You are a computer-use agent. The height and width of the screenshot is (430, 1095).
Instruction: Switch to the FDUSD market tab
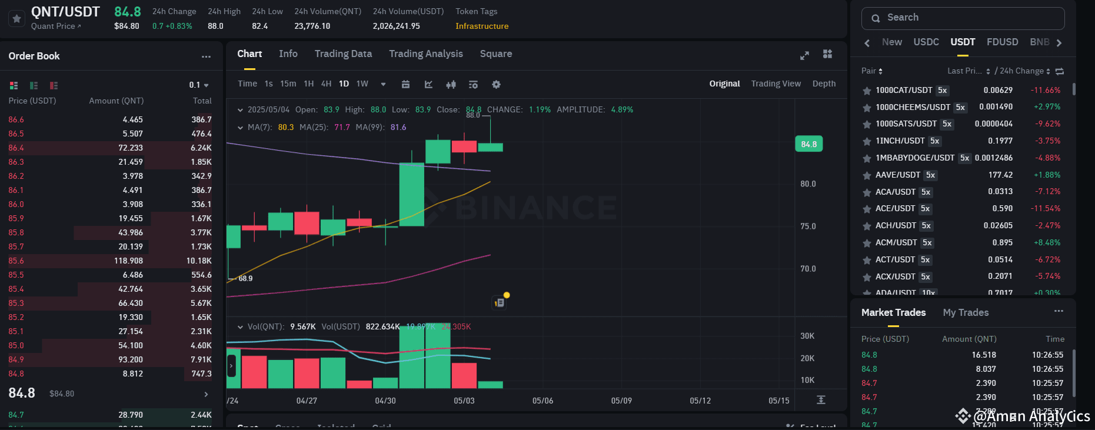tap(1002, 42)
